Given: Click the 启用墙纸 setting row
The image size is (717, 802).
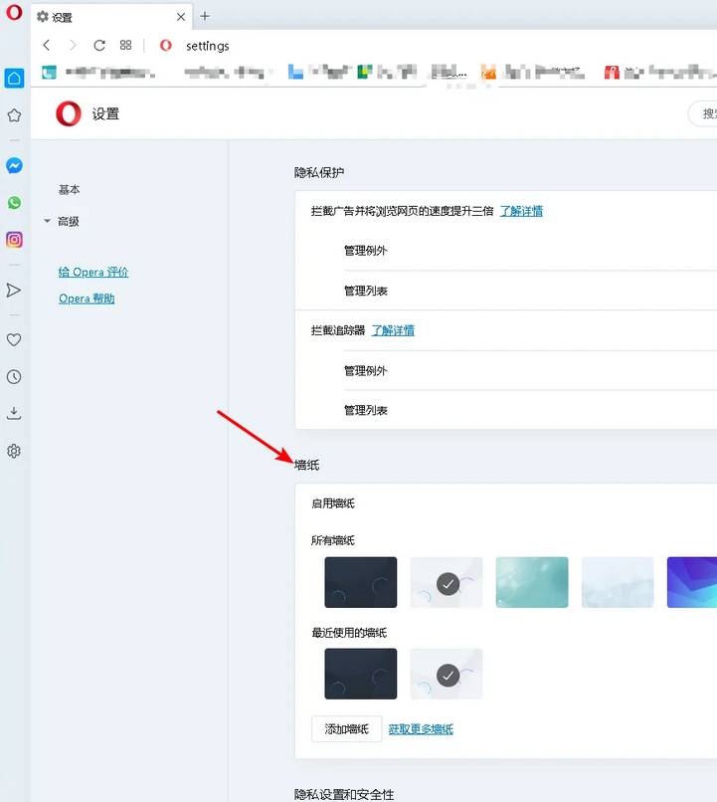Looking at the screenshot, I should 506,503.
